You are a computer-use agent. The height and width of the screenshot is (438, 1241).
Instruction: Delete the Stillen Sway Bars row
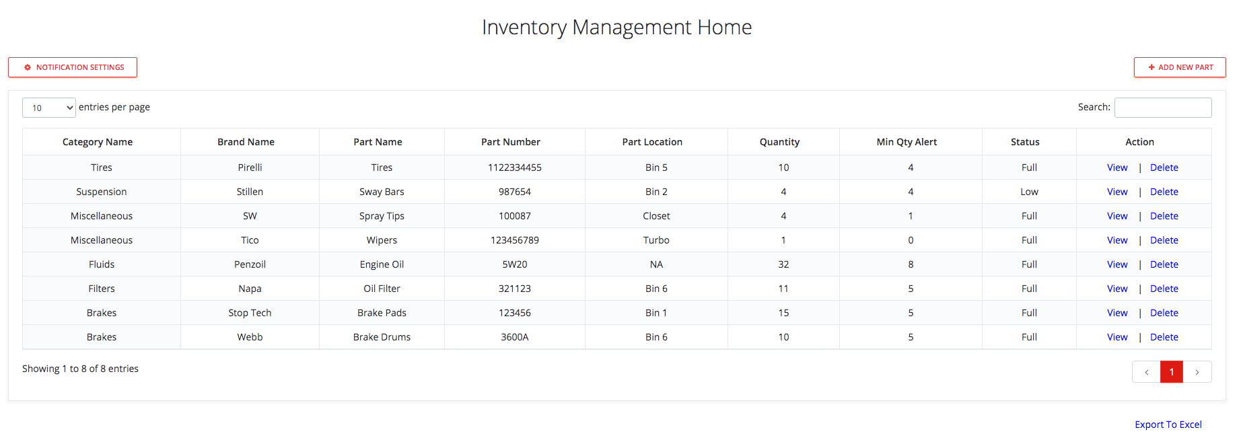tap(1164, 192)
